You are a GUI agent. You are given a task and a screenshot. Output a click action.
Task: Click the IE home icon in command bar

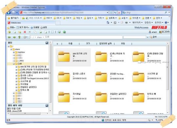click(x=108, y=23)
